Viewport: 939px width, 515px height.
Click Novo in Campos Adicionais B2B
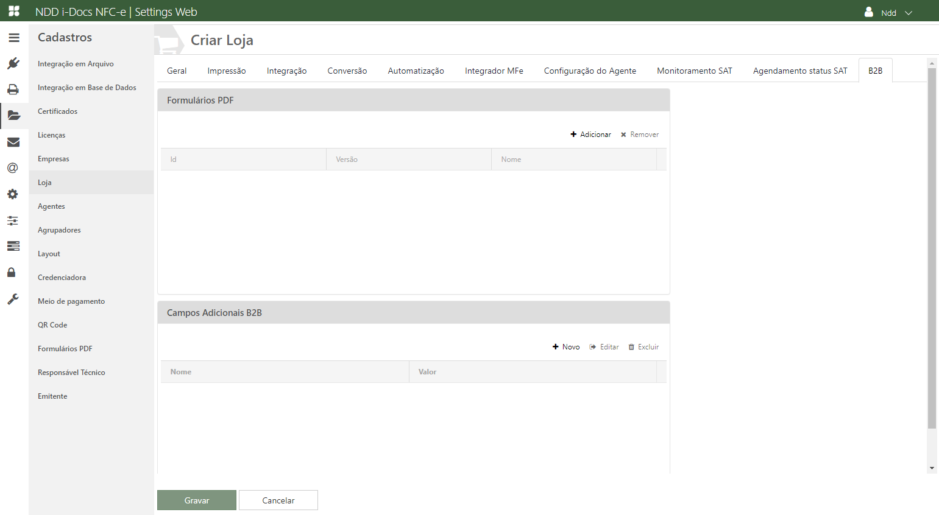tap(566, 347)
